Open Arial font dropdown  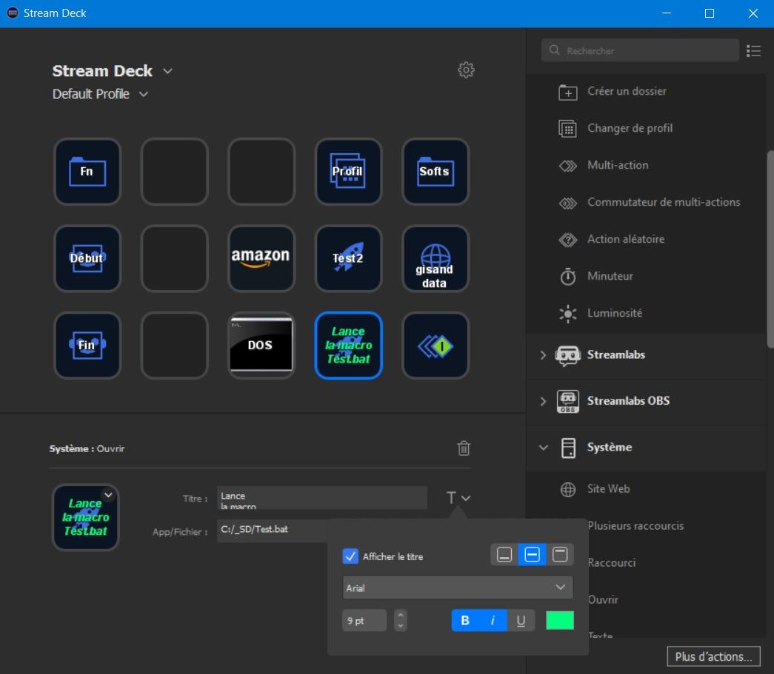point(458,587)
